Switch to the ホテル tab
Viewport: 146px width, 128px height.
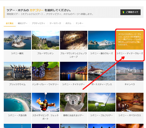68,23
